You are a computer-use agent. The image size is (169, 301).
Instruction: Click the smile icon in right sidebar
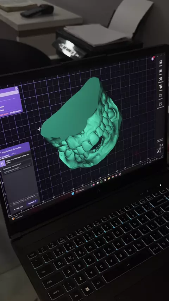tap(161, 96)
